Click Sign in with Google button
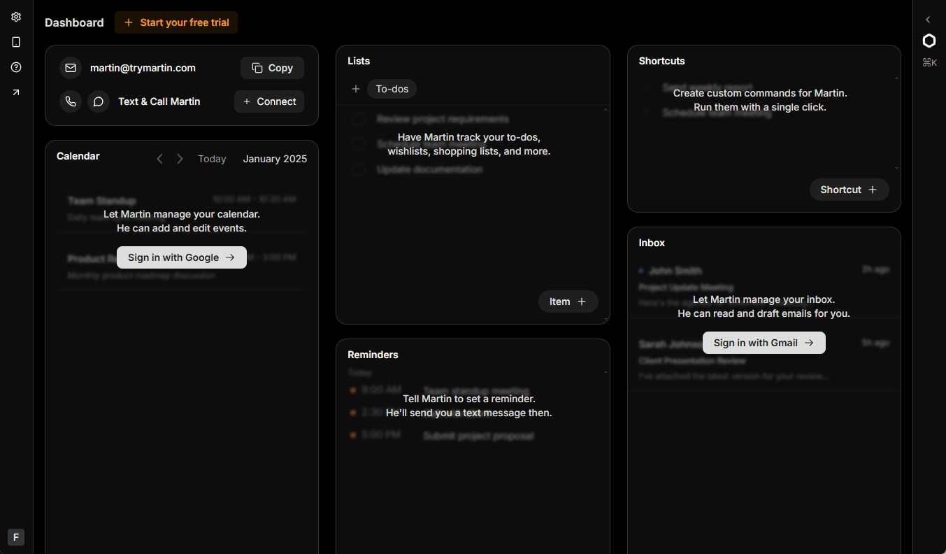Viewport: 946px width, 554px height. pos(181,257)
